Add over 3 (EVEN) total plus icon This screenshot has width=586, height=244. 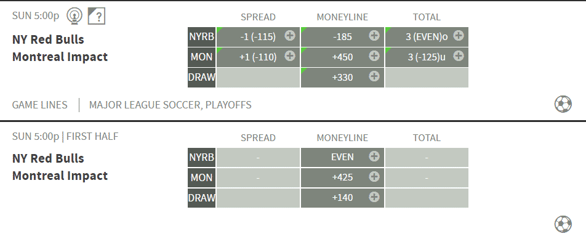tap(459, 36)
